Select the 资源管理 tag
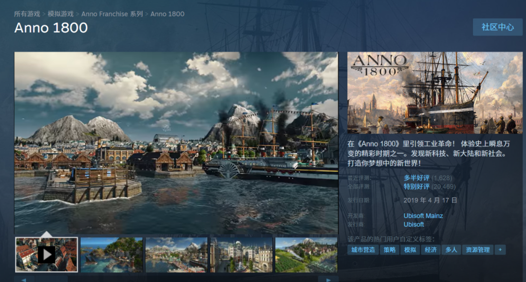 click(x=478, y=250)
